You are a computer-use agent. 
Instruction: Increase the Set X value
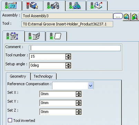point(79,93)
